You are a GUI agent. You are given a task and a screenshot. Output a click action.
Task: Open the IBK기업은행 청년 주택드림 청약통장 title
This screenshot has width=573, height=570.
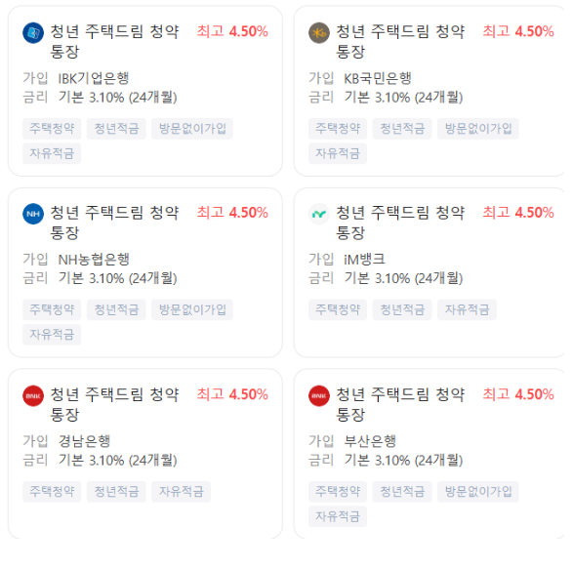(x=114, y=41)
